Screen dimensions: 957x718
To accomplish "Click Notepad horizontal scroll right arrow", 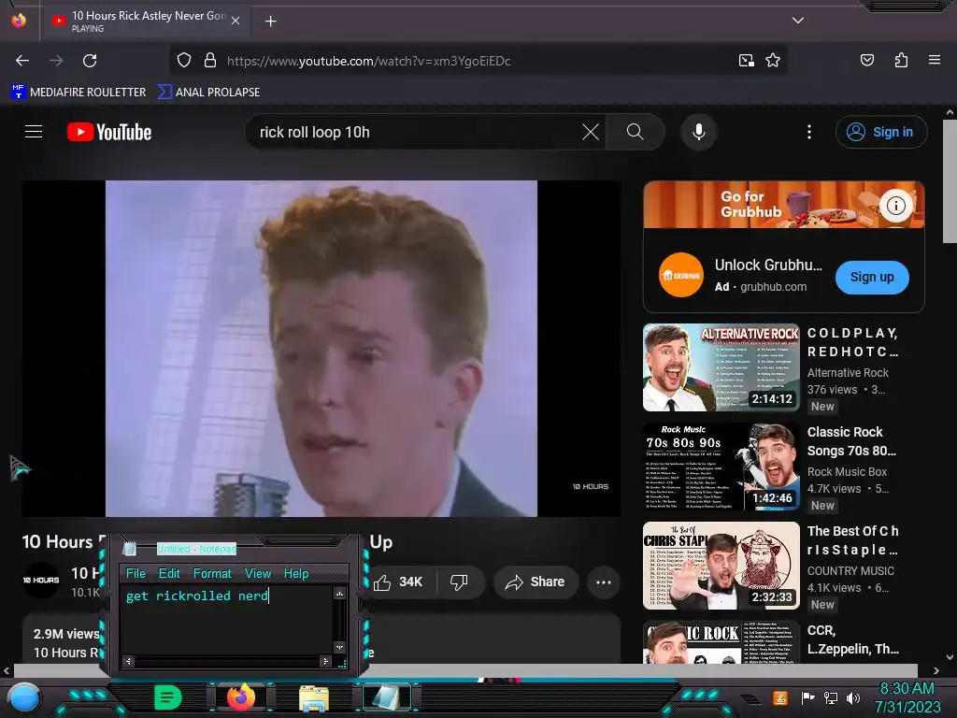I will [325, 661].
